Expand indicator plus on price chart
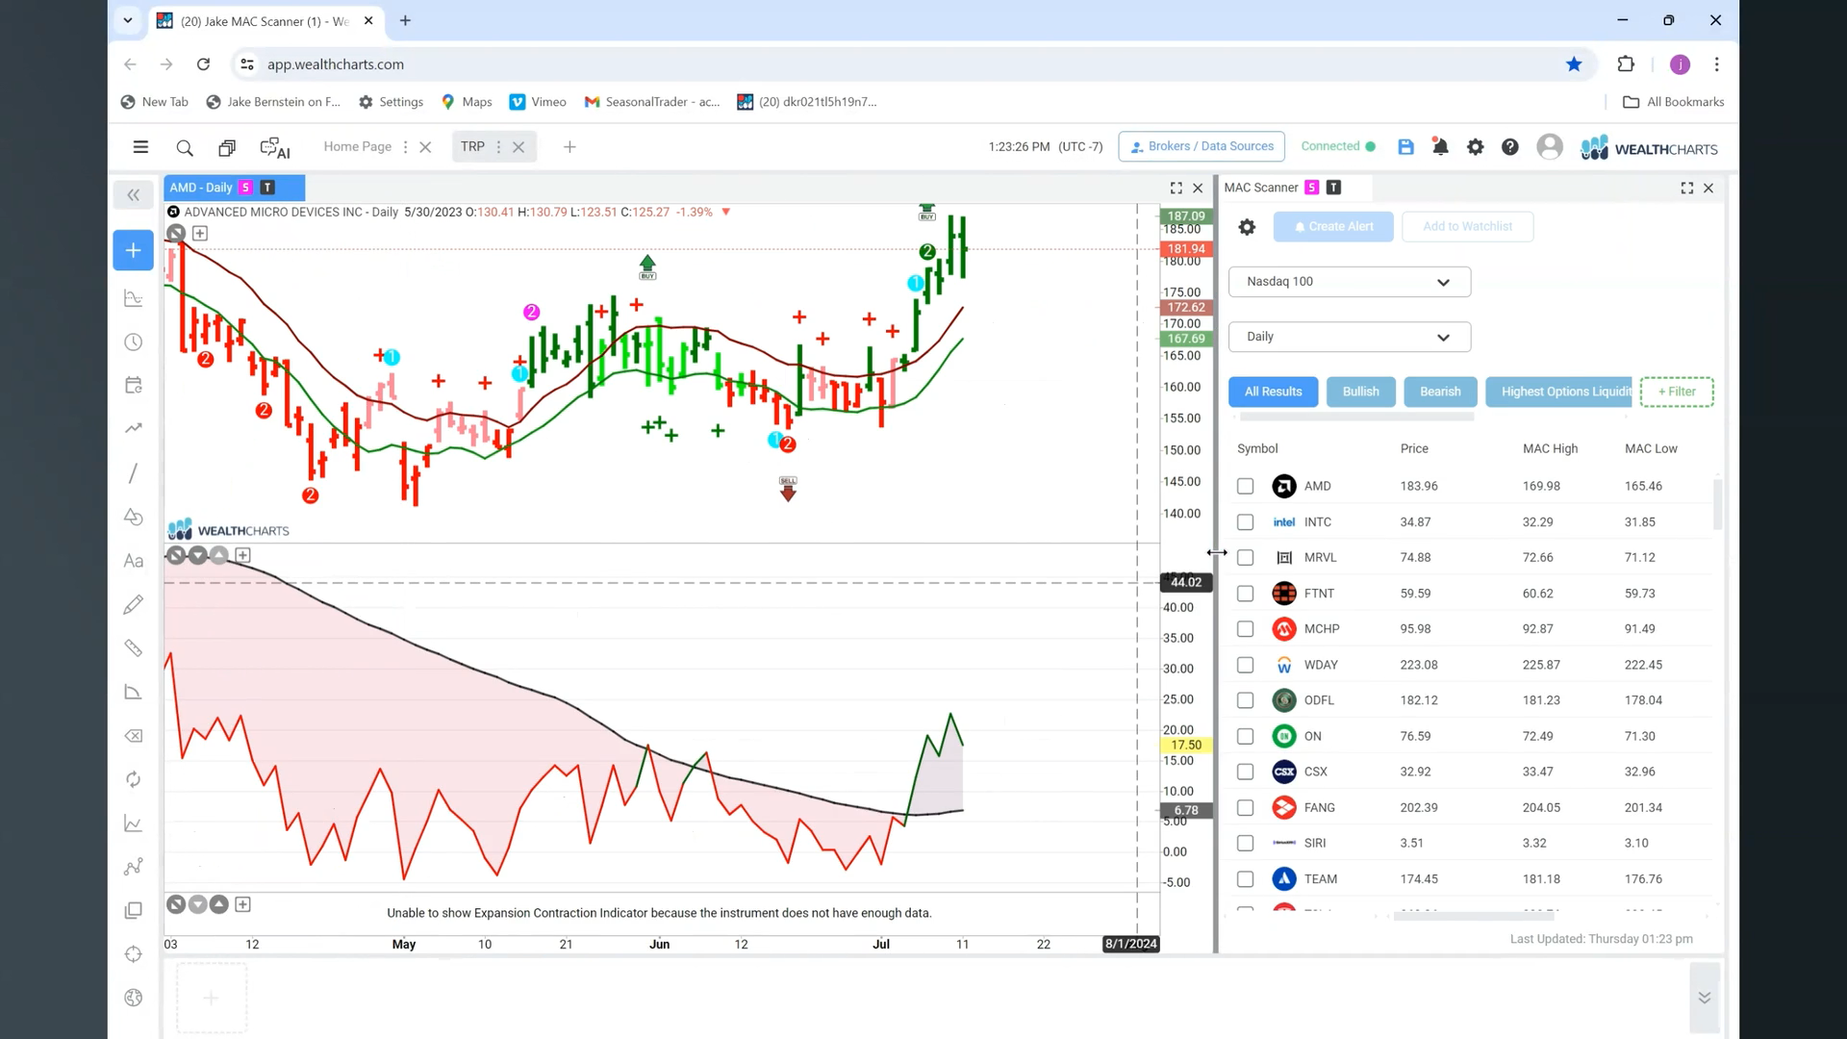The height and width of the screenshot is (1039, 1847). pos(200,234)
